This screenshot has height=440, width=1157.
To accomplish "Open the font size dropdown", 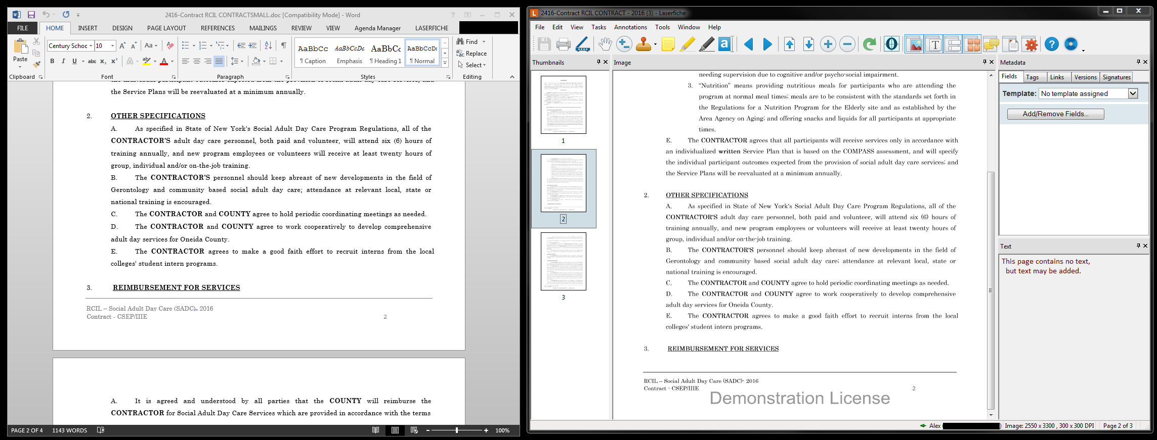I will point(112,46).
